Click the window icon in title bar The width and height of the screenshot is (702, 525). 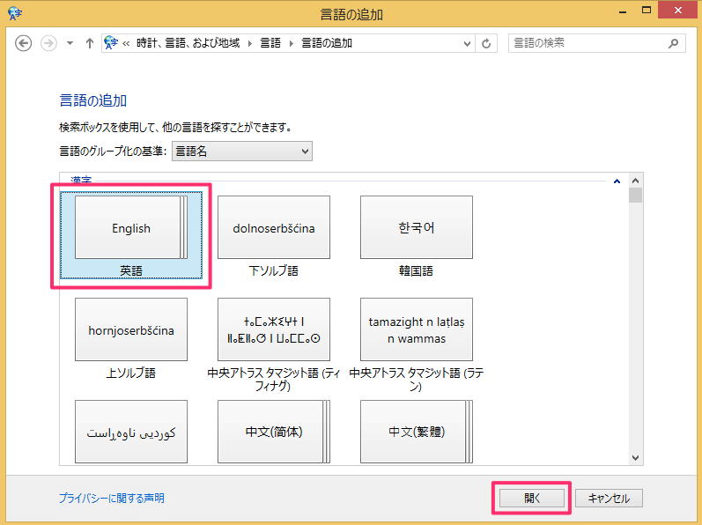click(15, 13)
